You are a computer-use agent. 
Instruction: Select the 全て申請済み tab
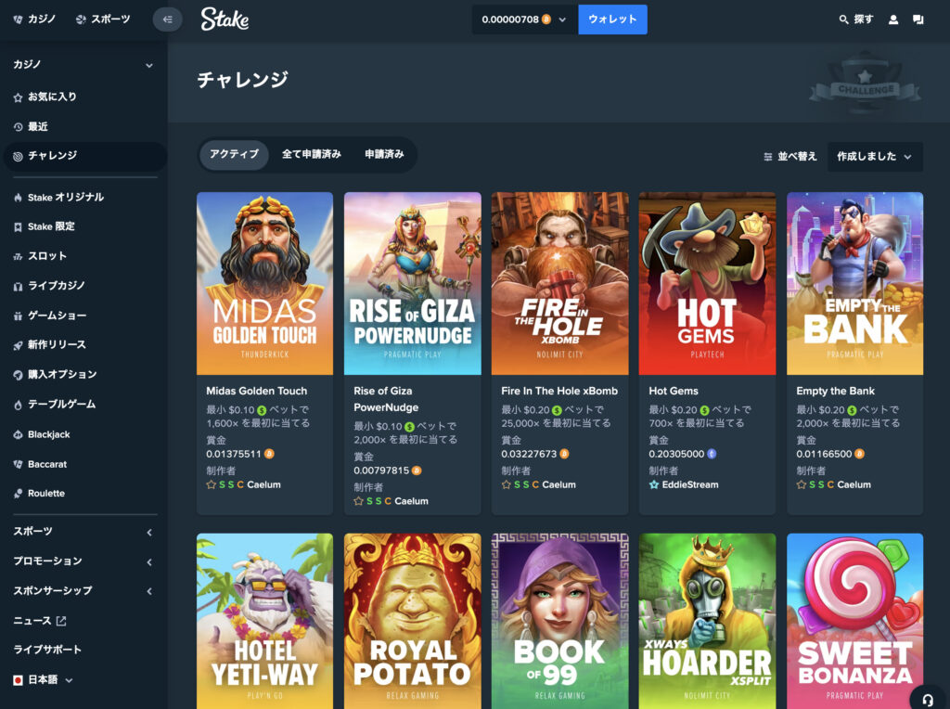coord(312,155)
